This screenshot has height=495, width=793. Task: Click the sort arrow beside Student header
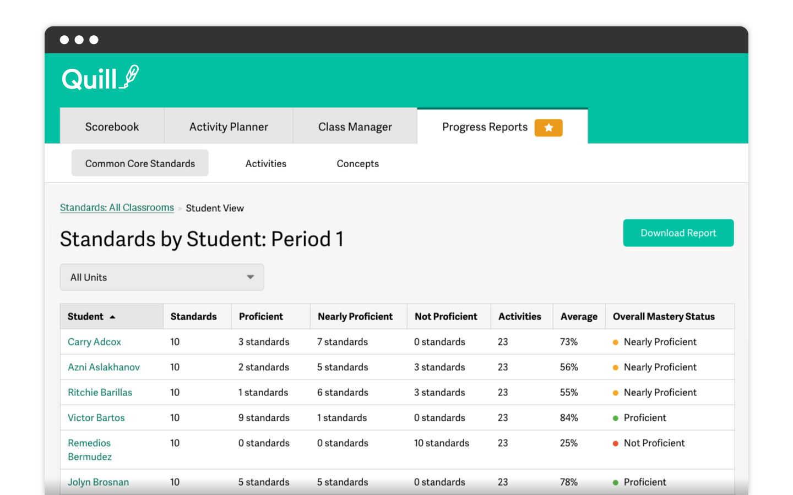point(112,317)
